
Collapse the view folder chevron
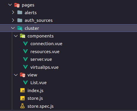(16, 75)
